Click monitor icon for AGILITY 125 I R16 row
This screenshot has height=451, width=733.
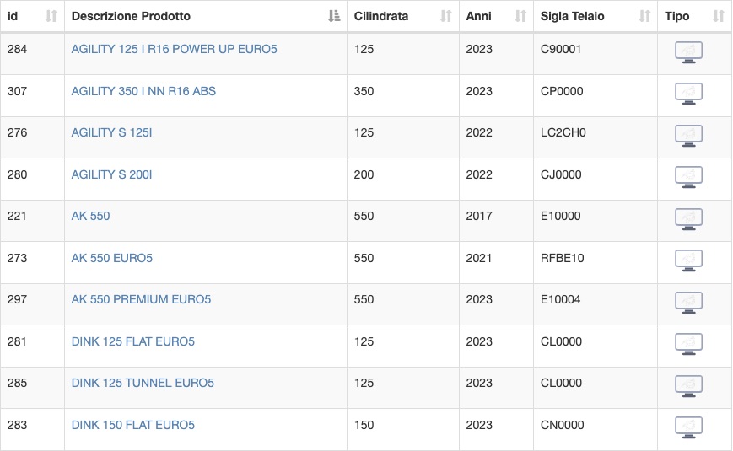[688, 52]
